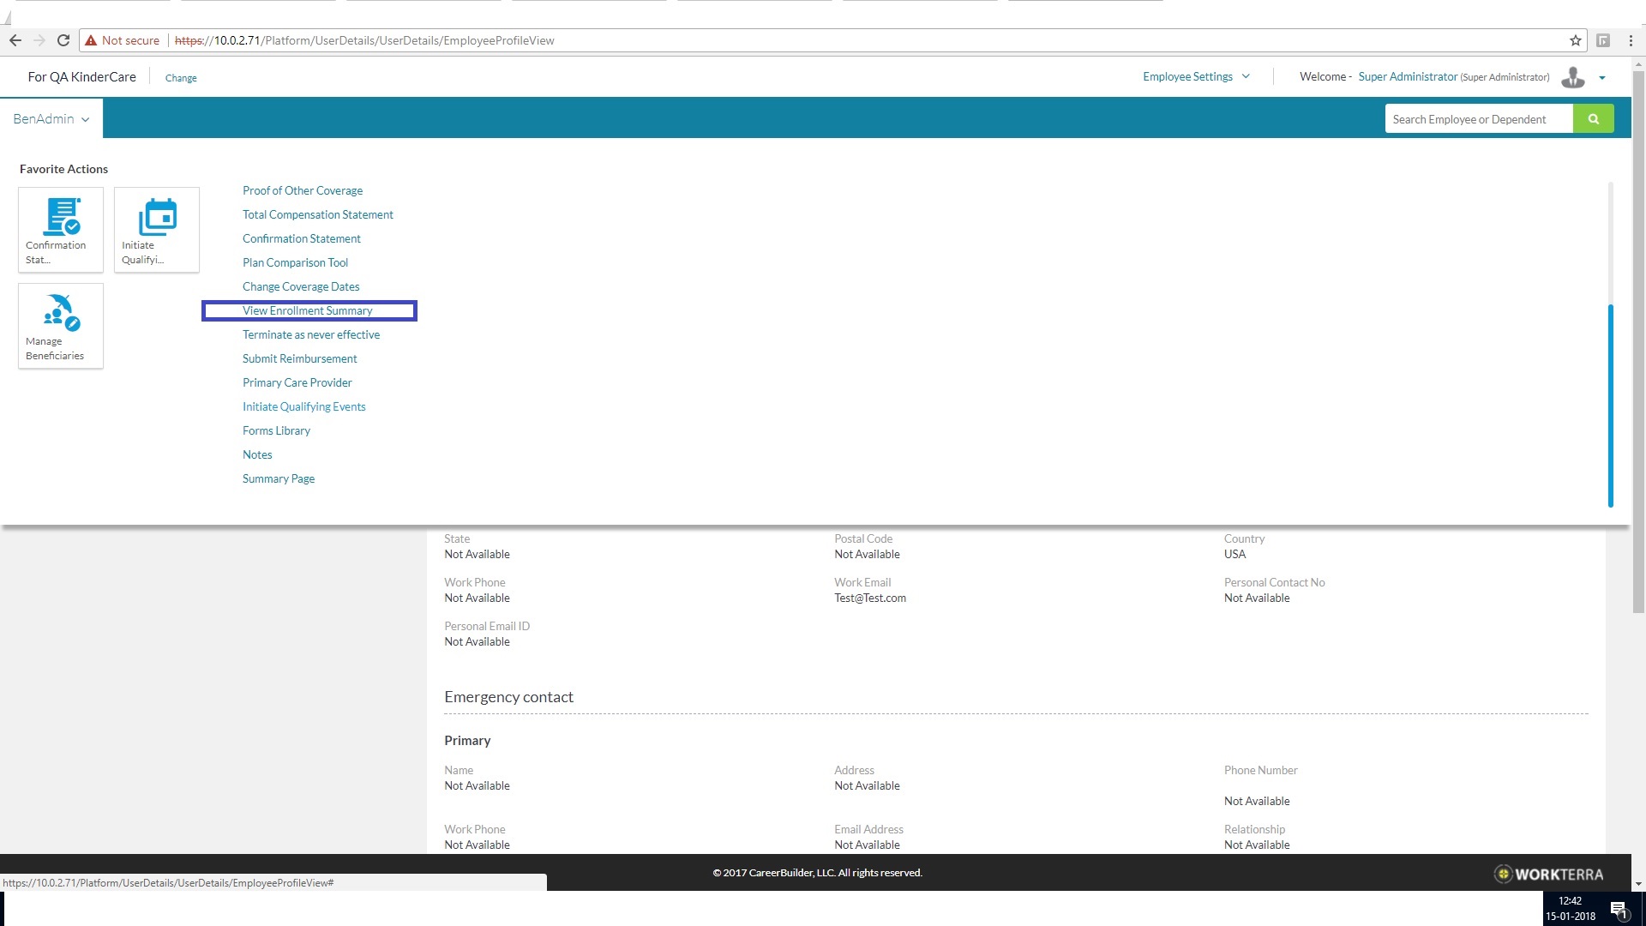Expand the Employee Settings dropdown
Image resolution: width=1646 pixels, height=926 pixels.
pos(1196,77)
